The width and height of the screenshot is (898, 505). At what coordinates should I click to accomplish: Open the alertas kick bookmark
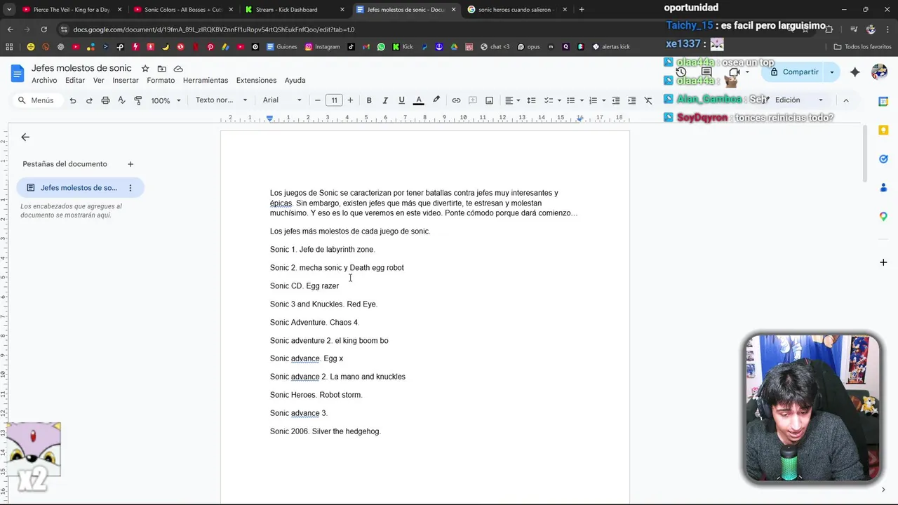pos(611,47)
